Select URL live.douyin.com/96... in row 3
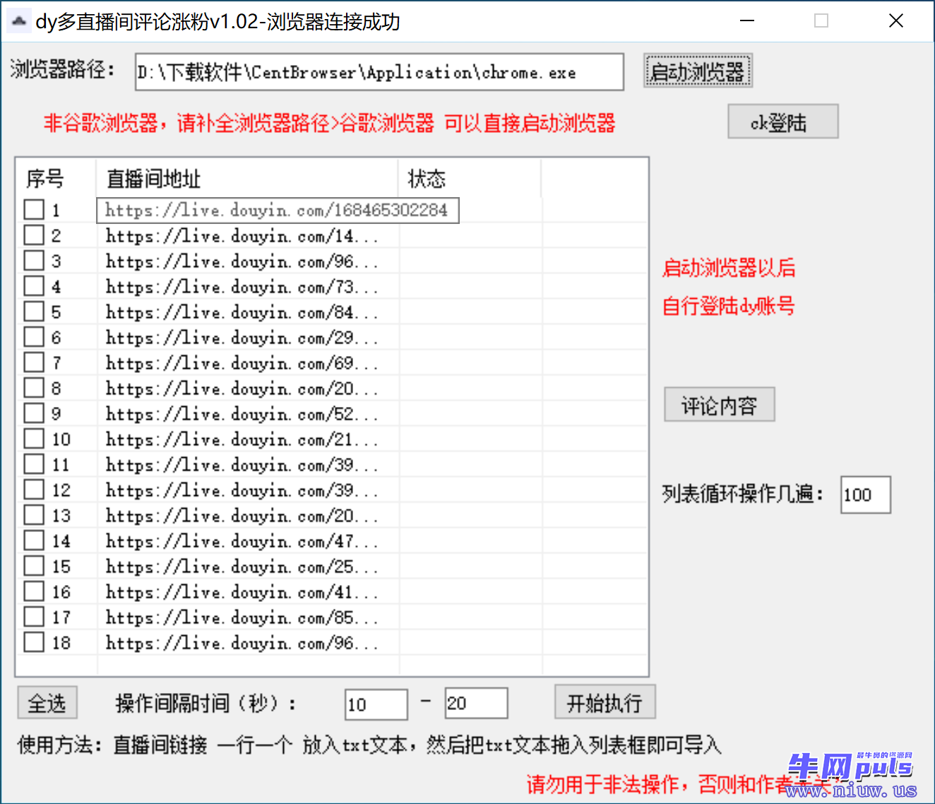935x804 pixels. click(x=242, y=261)
